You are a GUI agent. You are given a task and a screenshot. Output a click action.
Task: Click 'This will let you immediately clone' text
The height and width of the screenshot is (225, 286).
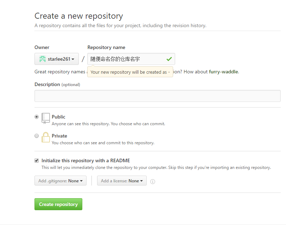tap(156, 168)
